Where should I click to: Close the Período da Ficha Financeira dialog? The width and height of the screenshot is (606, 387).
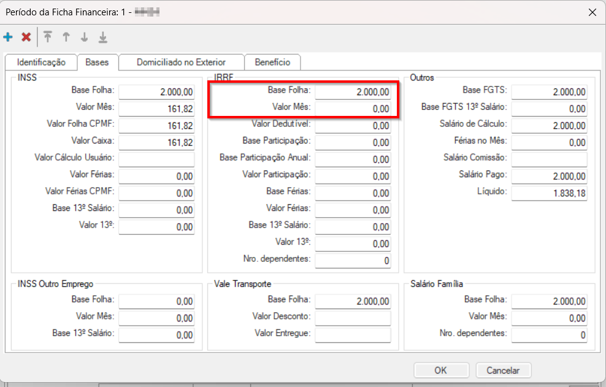[x=592, y=12]
